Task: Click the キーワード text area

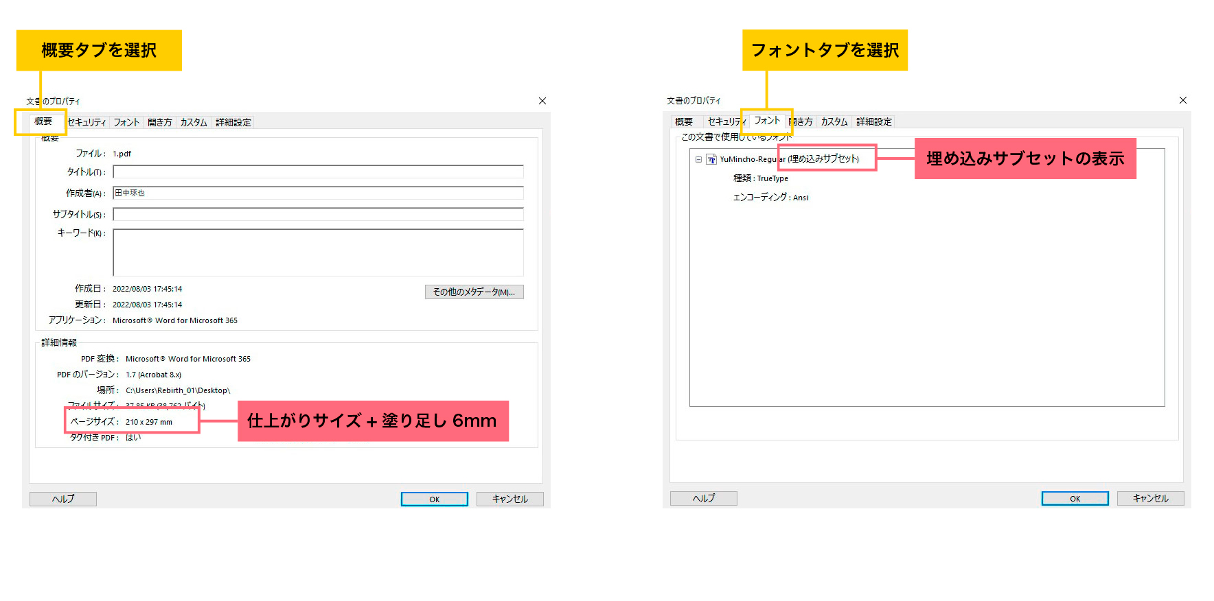Action: (x=318, y=252)
